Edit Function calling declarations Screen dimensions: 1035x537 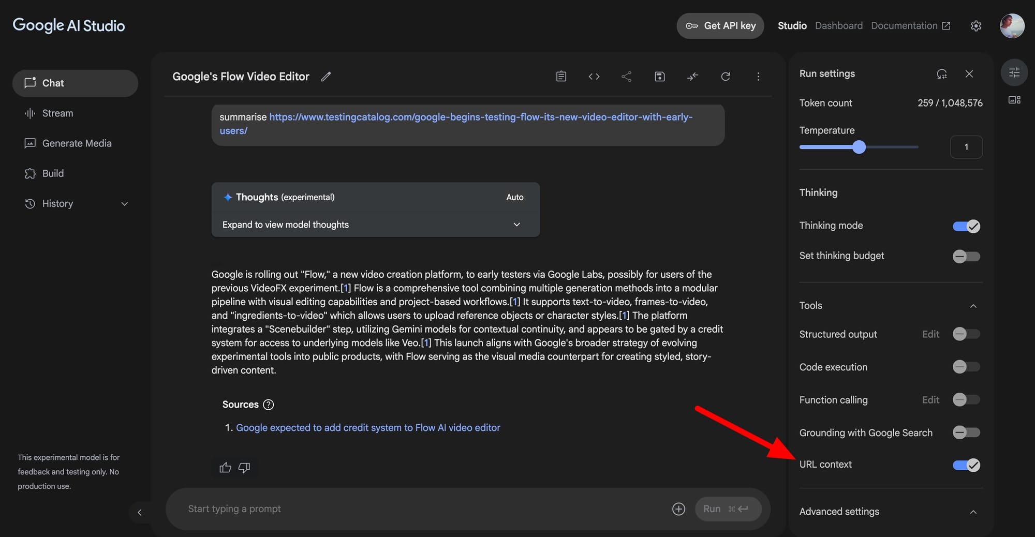(930, 400)
